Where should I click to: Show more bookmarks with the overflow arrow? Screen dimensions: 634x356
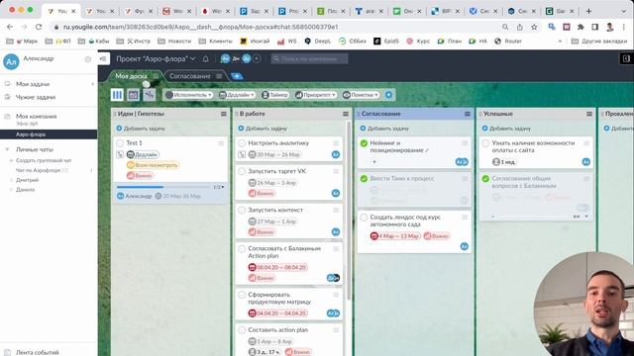560,42
